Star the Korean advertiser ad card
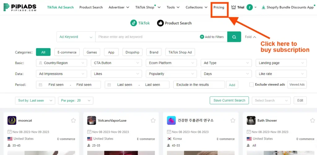Screen dimensions: 317x155 click(x=233, y=120)
